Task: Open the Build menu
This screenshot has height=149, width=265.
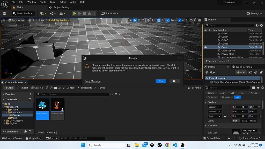Action: click(53, 2)
